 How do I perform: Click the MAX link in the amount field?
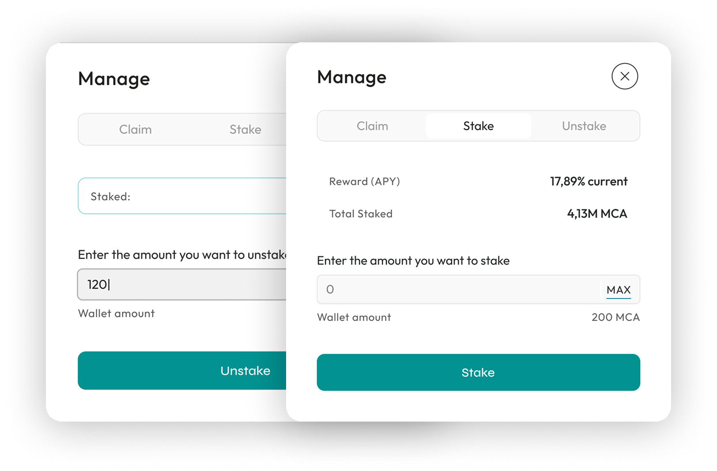click(x=618, y=290)
